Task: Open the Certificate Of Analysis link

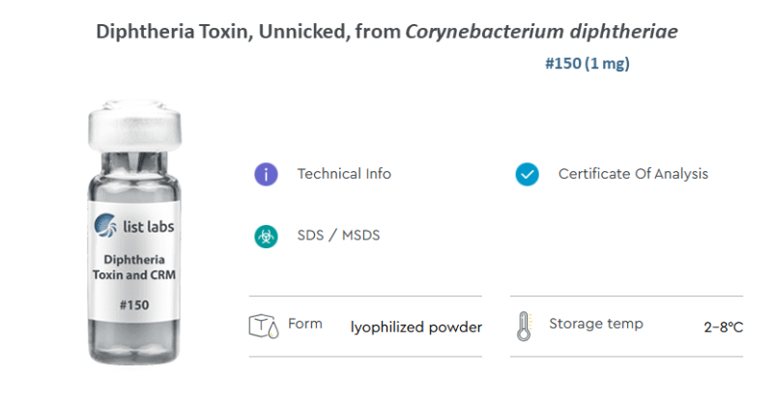Action: click(x=633, y=174)
